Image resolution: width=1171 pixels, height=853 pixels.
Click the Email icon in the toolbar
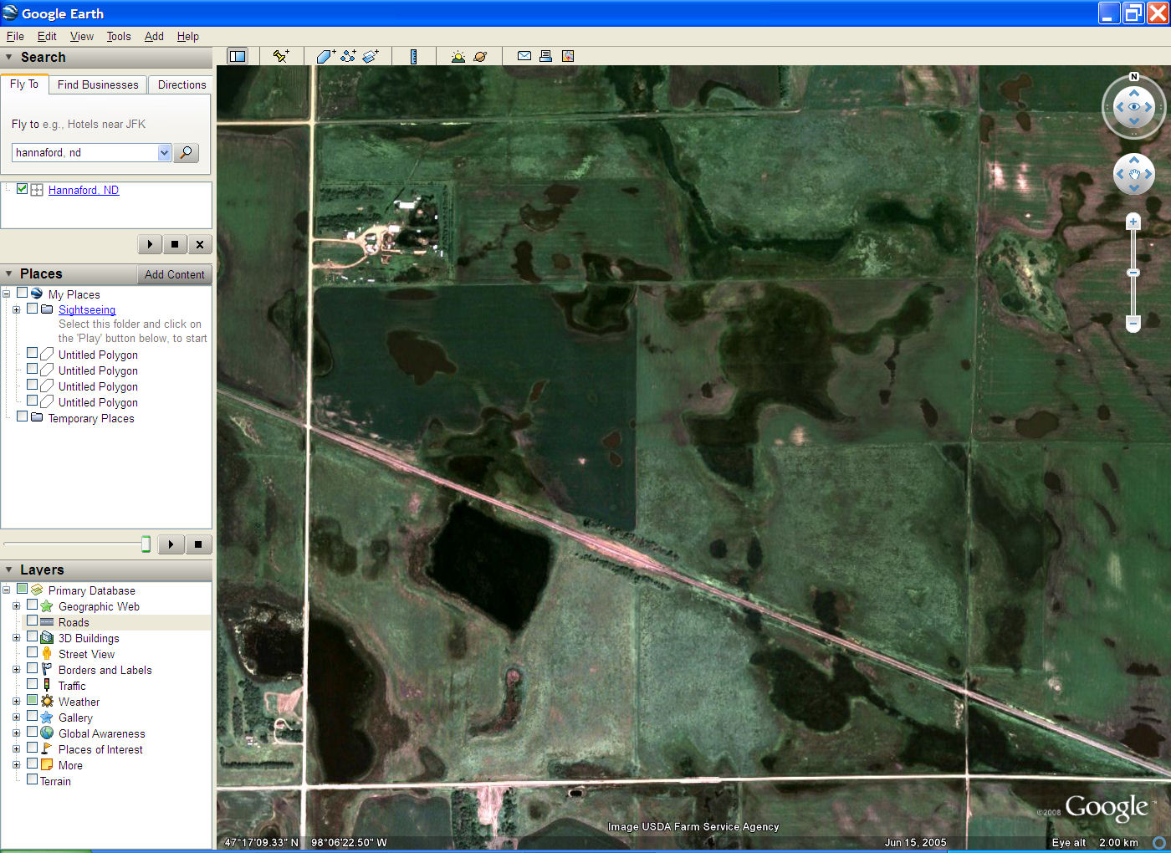click(524, 56)
